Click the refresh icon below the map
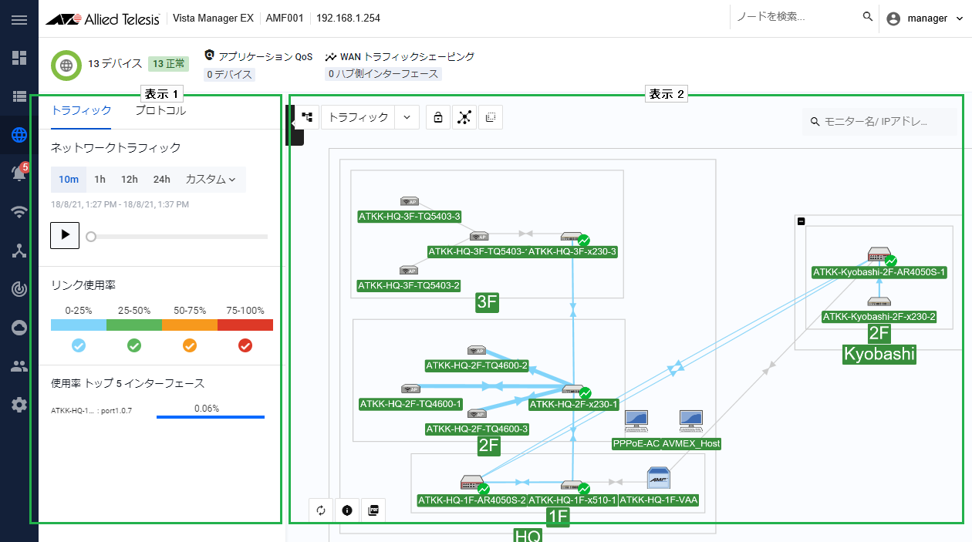Viewport: 972px width, 542px height. [x=322, y=510]
